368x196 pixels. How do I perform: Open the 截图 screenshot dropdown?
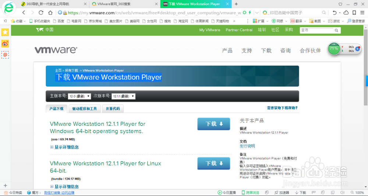(317, 21)
